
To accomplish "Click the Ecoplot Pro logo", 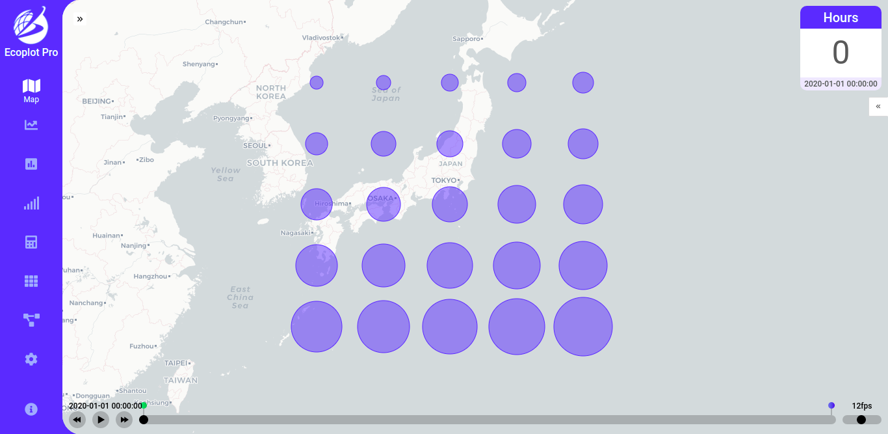I will tap(31, 31).
